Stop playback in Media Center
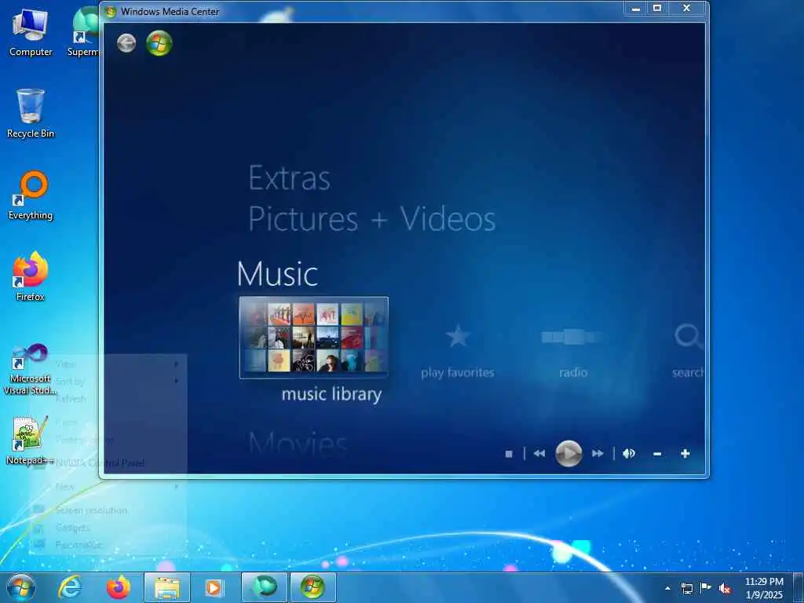 [x=509, y=454]
